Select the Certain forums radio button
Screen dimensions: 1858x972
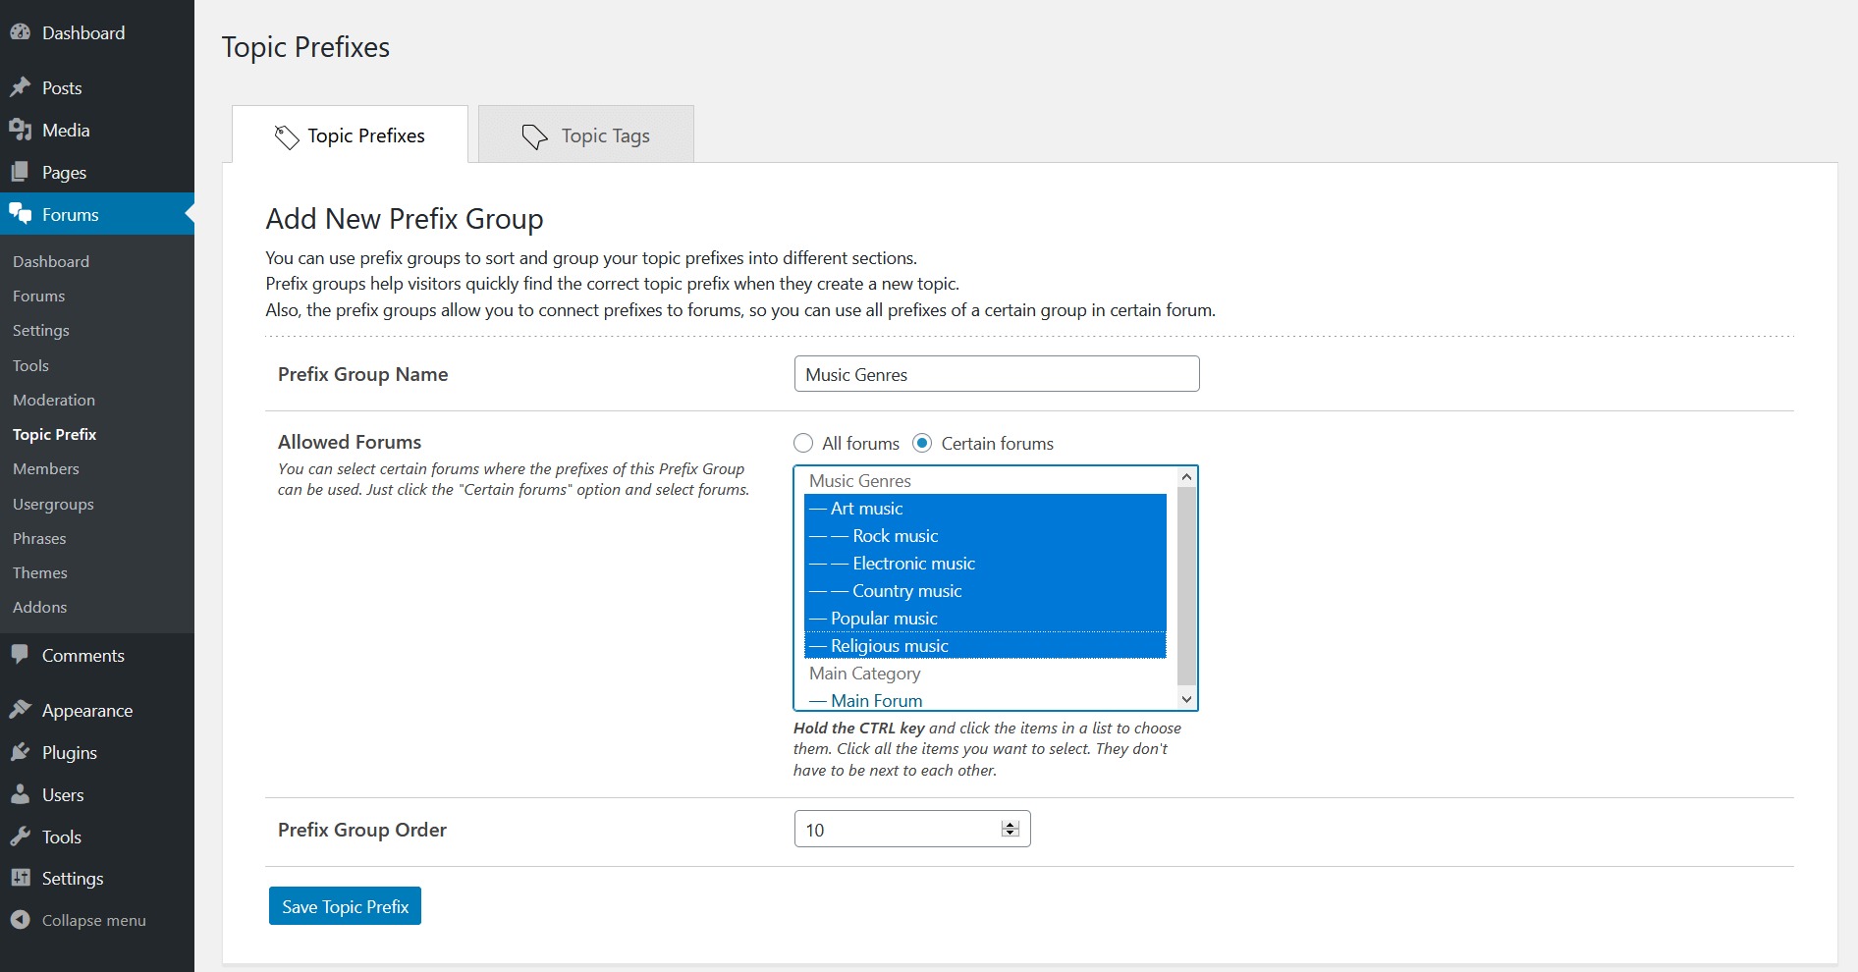coord(922,443)
